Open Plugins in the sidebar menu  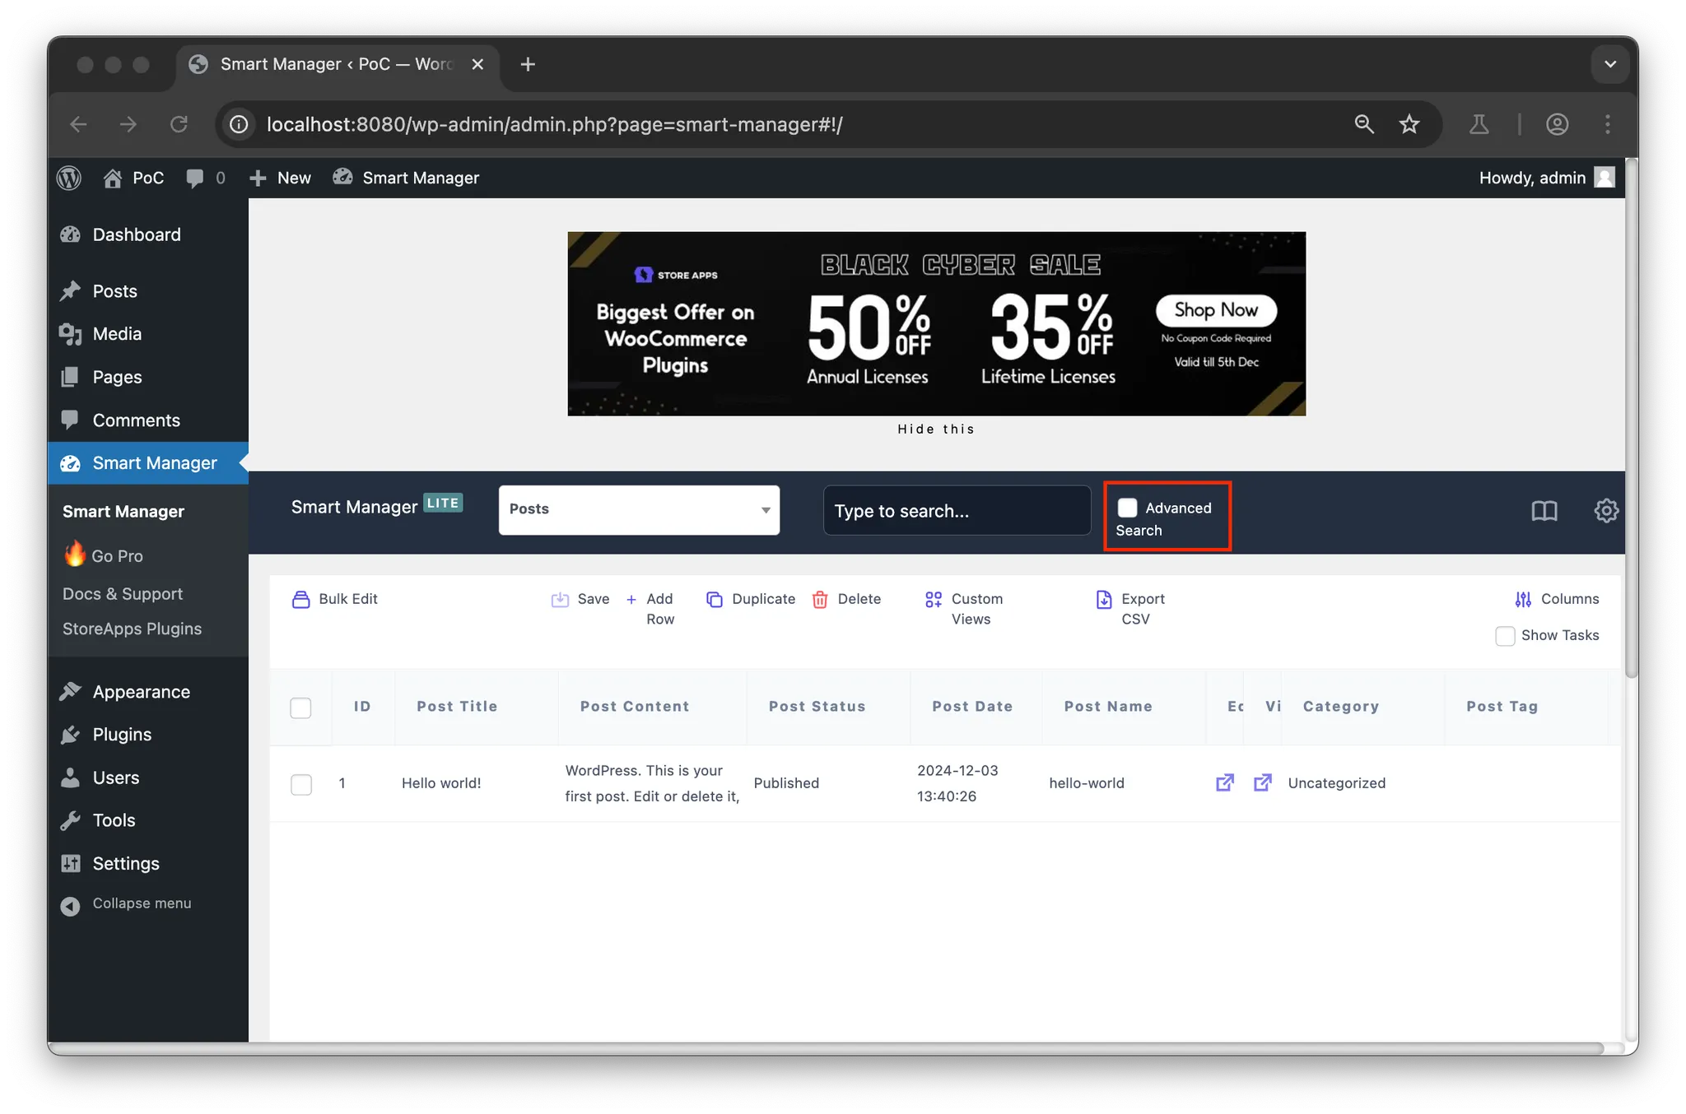click(122, 734)
